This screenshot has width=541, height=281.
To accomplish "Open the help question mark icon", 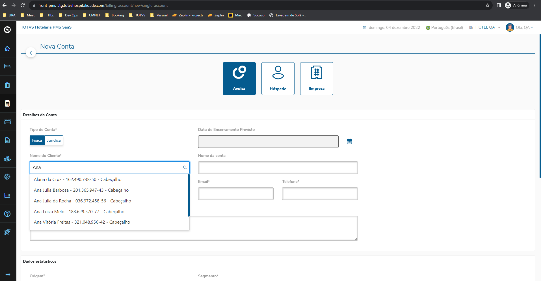I will click(7, 214).
